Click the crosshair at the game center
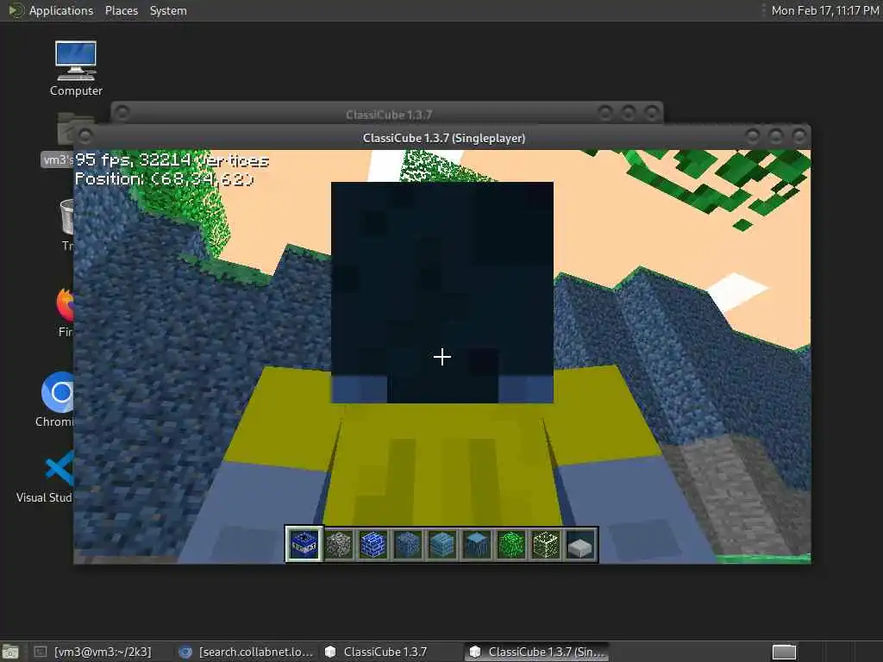 [x=442, y=357]
